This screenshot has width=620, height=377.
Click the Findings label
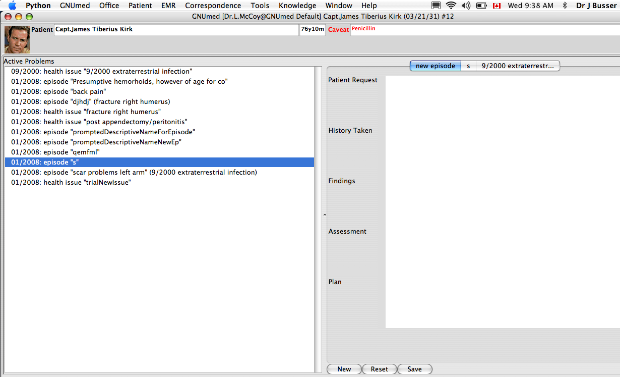pyautogui.click(x=342, y=181)
